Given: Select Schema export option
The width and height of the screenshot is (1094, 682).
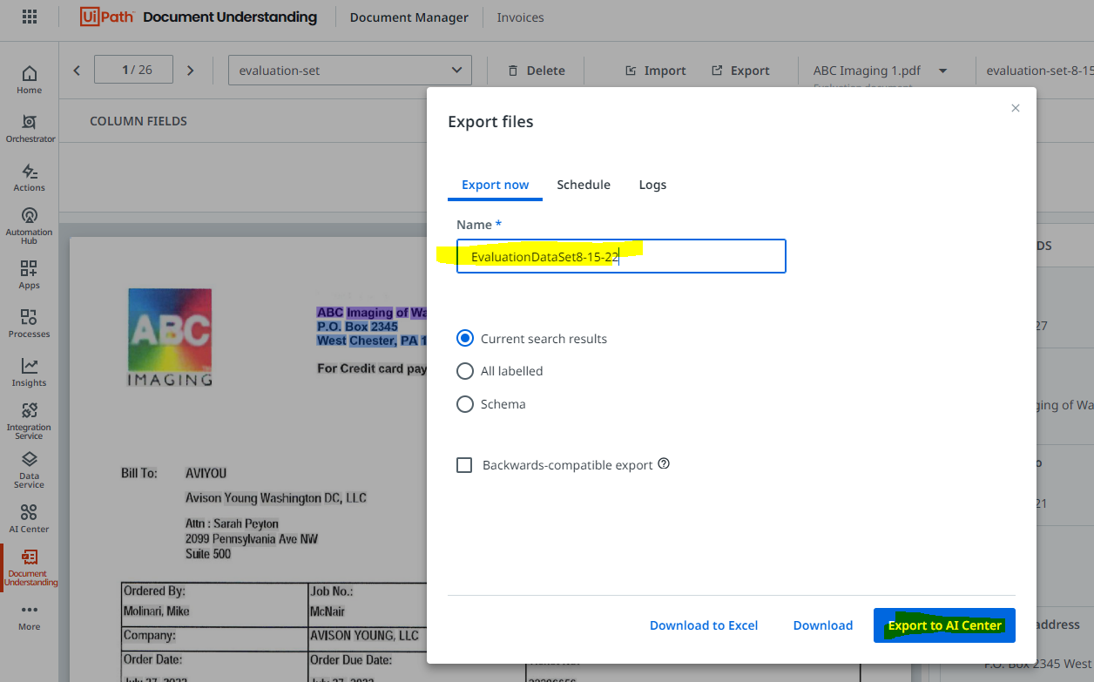Looking at the screenshot, I should coord(465,404).
